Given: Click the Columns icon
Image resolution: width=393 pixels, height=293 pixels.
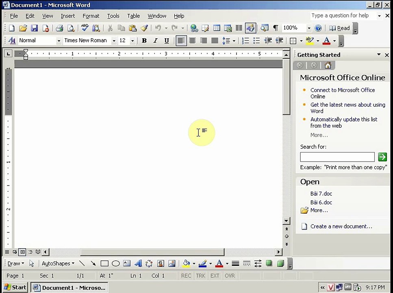Looking at the screenshot, I should [x=239, y=28].
